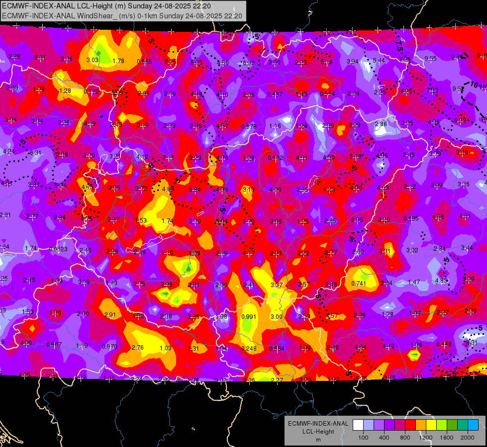Select the grid value 0.448

click(444, 344)
